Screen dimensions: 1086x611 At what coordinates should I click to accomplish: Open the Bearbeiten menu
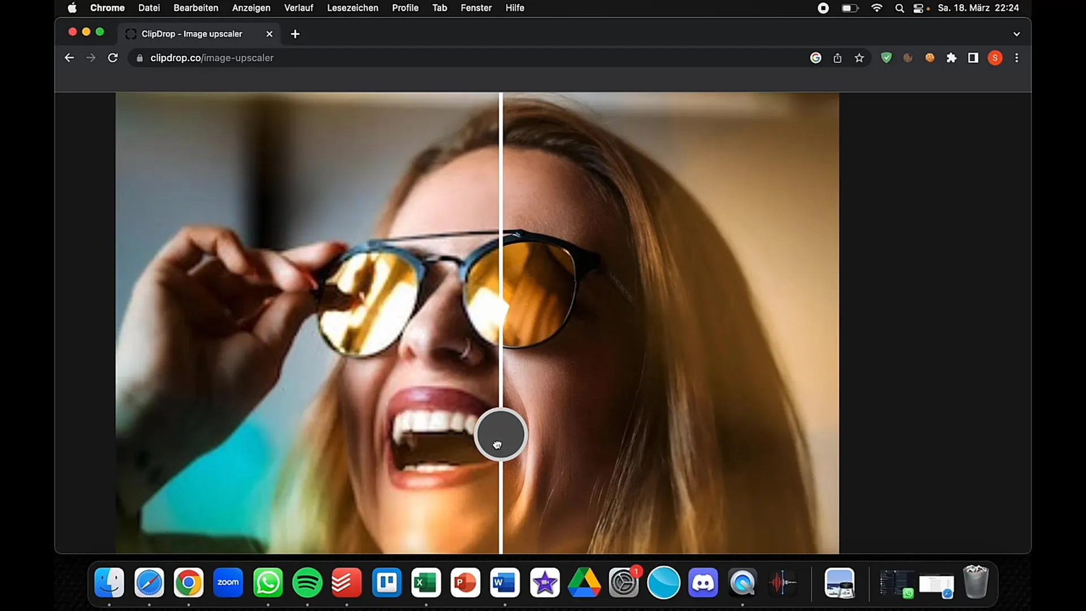(x=196, y=8)
